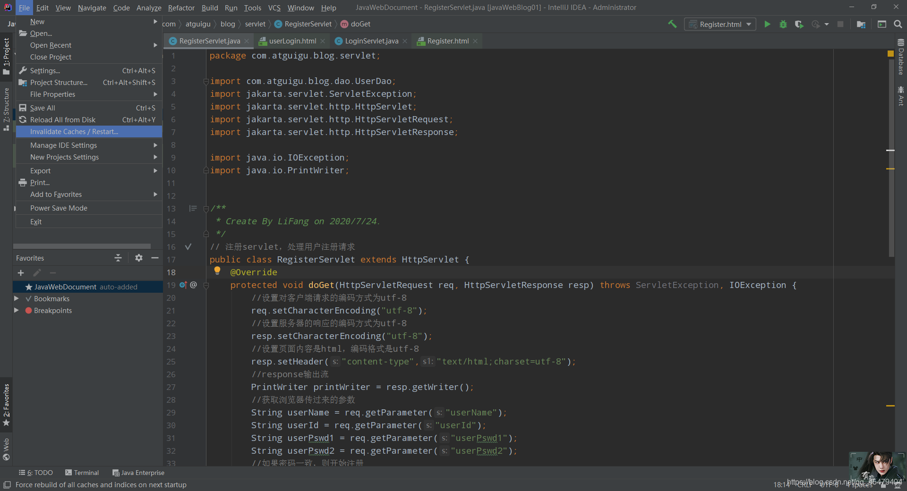Click the intention light bulb icon
This screenshot has width=907, height=491.
(x=217, y=271)
